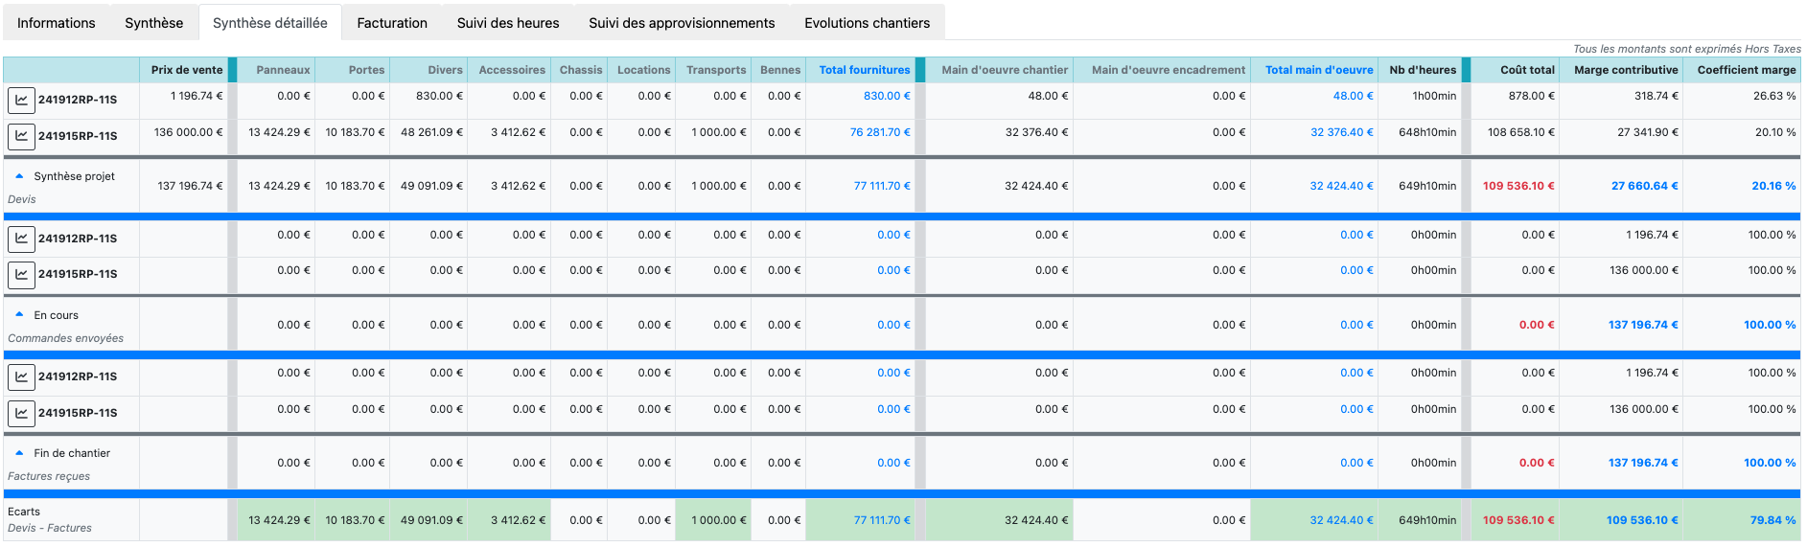
Task: Collapse the En cours section arrow
Action: (19, 314)
